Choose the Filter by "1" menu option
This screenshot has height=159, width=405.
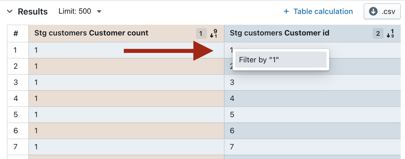click(x=281, y=60)
